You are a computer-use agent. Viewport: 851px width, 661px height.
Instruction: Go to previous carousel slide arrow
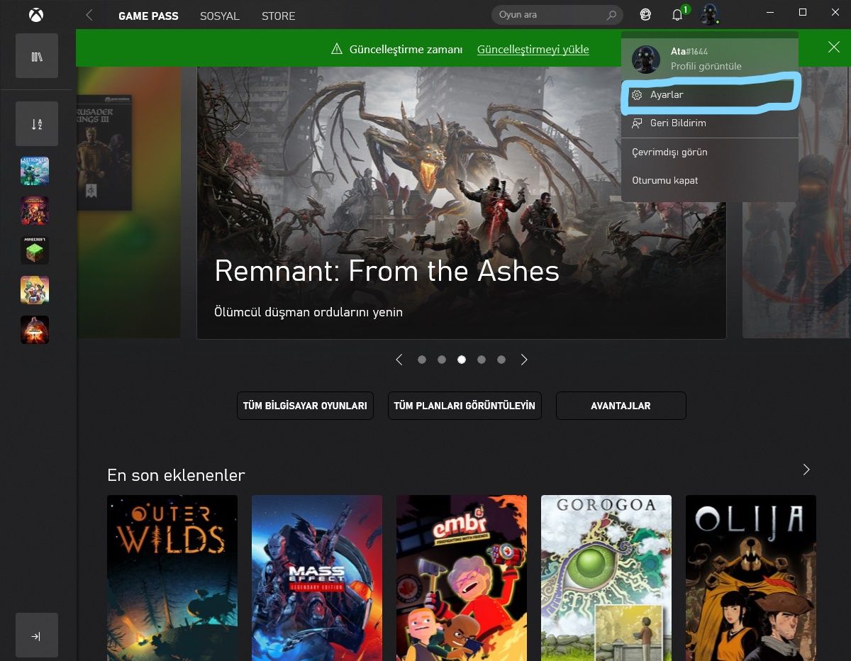(x=399, y=360)
